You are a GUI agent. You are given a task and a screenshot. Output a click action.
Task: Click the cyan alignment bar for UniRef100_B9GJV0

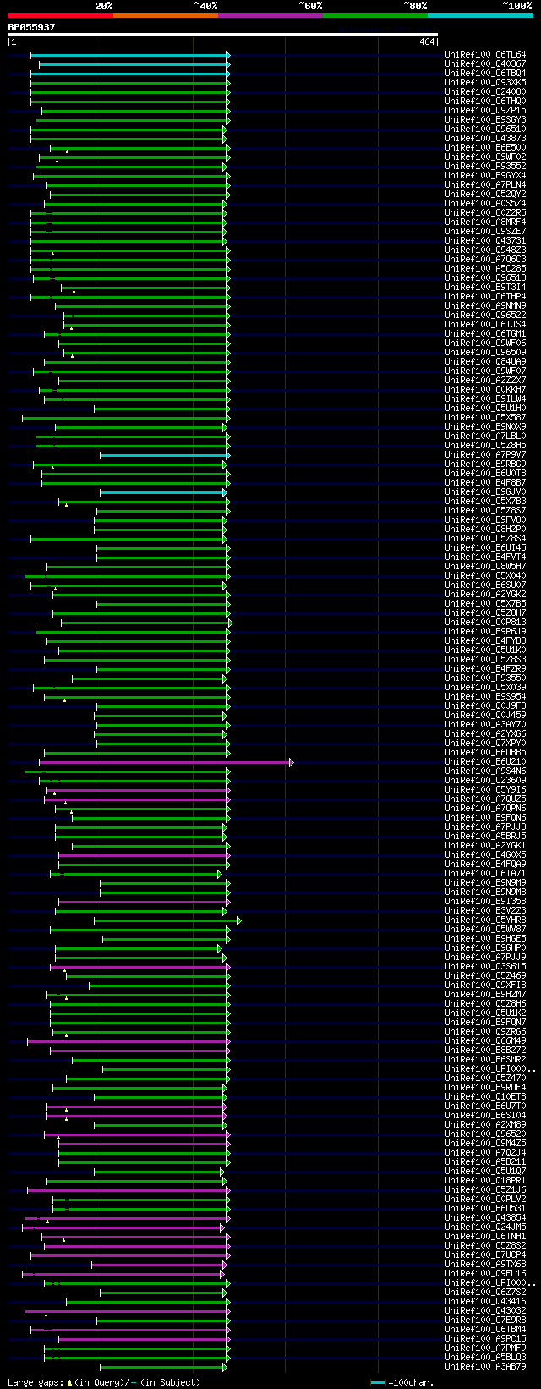[163, 492]
